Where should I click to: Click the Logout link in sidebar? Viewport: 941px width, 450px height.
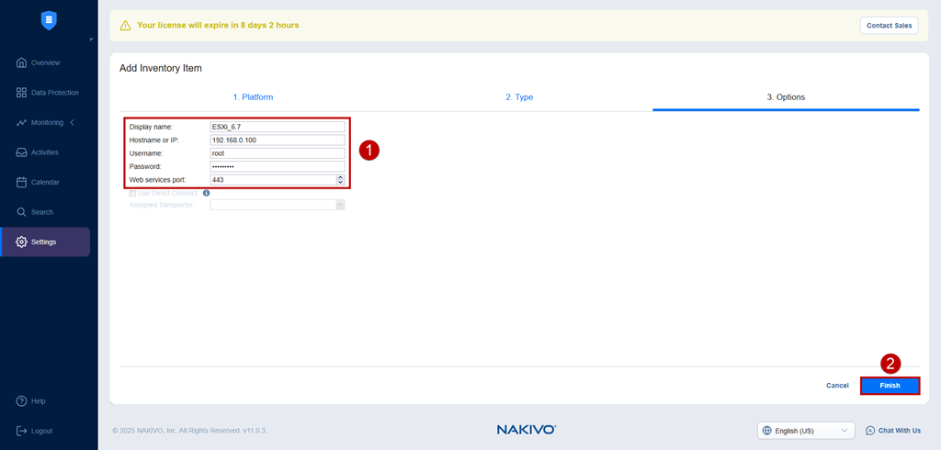click(41, 431)
